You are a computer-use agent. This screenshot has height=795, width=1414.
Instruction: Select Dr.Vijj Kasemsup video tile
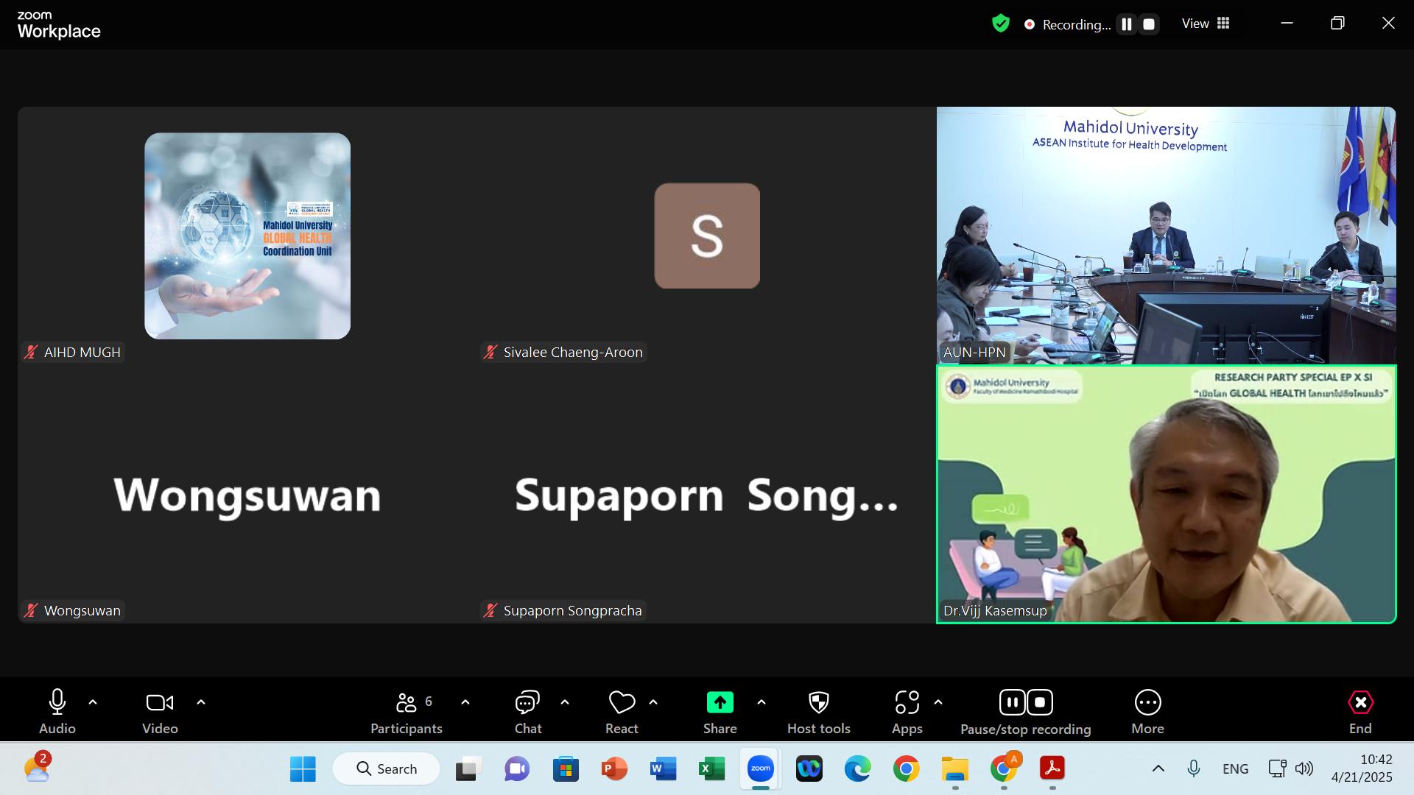click(x=1166, y=495)
